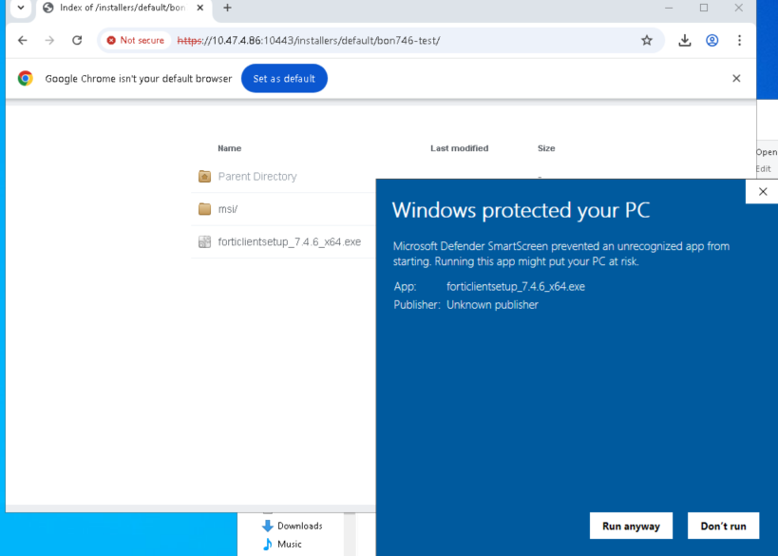Click the forticlientsetup exe file icon
Viewport: 778px width, 556px height.
click(204, 241)
